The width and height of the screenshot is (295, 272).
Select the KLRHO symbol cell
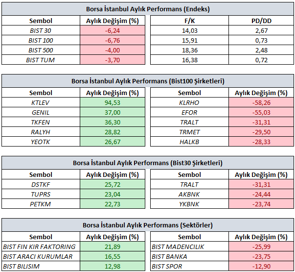pyautogui.click(x=189, y=102)
